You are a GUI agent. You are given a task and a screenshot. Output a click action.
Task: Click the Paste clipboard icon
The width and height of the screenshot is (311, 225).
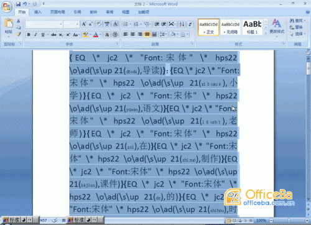tap(9, 23)
